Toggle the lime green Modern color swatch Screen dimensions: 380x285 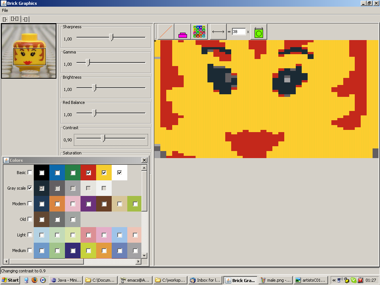pos(135,204)
